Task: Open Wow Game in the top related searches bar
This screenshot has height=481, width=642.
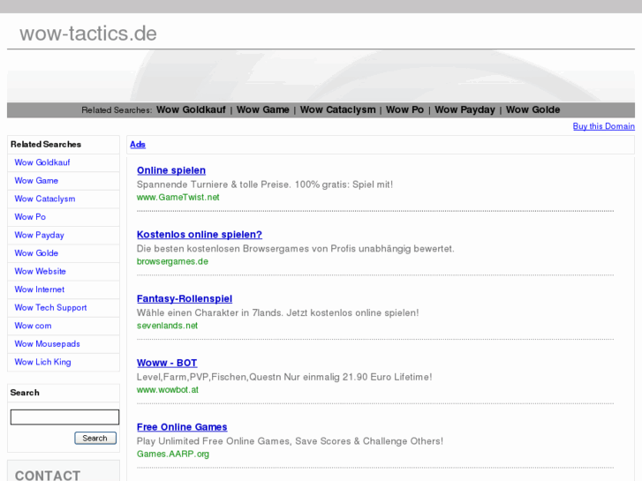Action: 263,109
